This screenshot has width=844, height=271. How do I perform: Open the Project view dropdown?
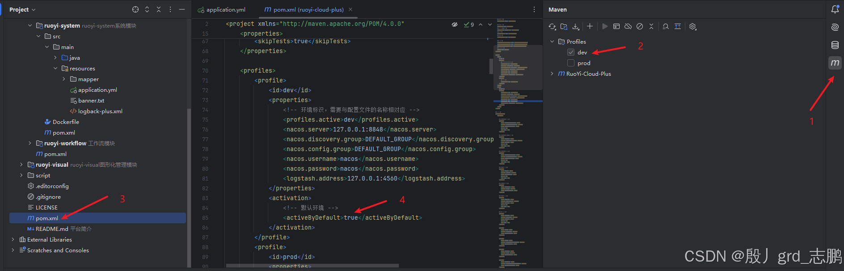22,9
